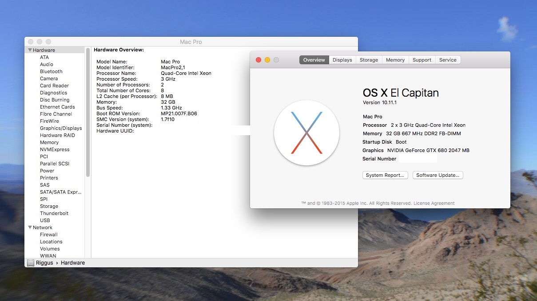Click the OS X El Capitan logo
The width and height of the screenshot is (537, 301).
pyautogui.click(x=307, y=133)
